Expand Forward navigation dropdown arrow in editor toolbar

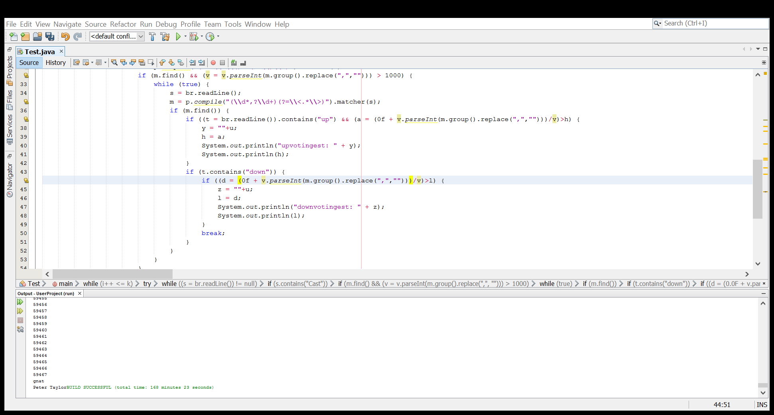coord(105,63)
